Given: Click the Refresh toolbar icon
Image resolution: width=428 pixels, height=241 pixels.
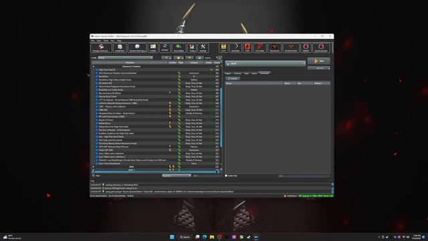Looking at the screenshot, I should pyautogui.click(x=165, y=48).
